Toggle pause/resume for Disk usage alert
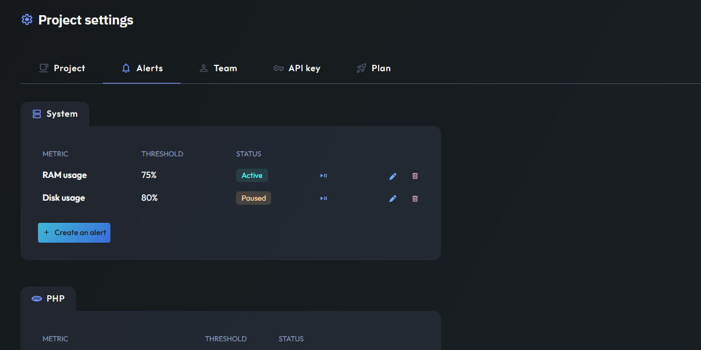This screenshot has width=701, height=350. click(324, 198)
